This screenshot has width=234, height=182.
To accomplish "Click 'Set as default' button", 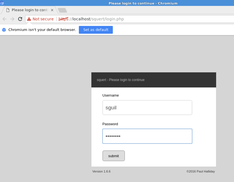I will (x=96, y=30).
